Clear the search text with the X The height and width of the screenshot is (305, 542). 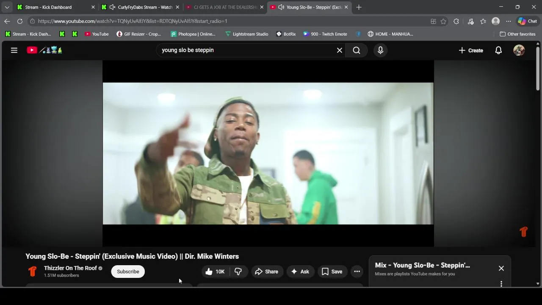(339, 50)
